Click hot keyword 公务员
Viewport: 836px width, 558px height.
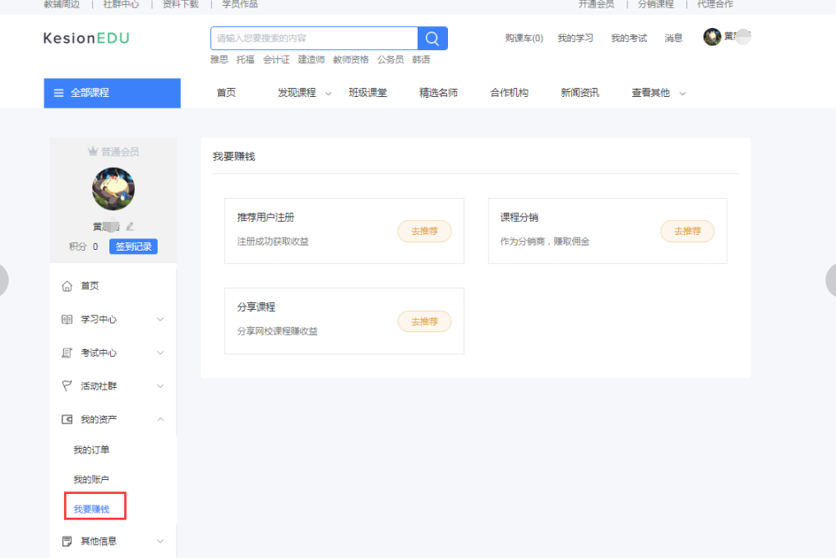[x=390, y=60]
